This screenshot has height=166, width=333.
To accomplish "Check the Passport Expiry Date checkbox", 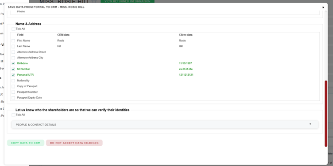I will [x=13, y=98].
